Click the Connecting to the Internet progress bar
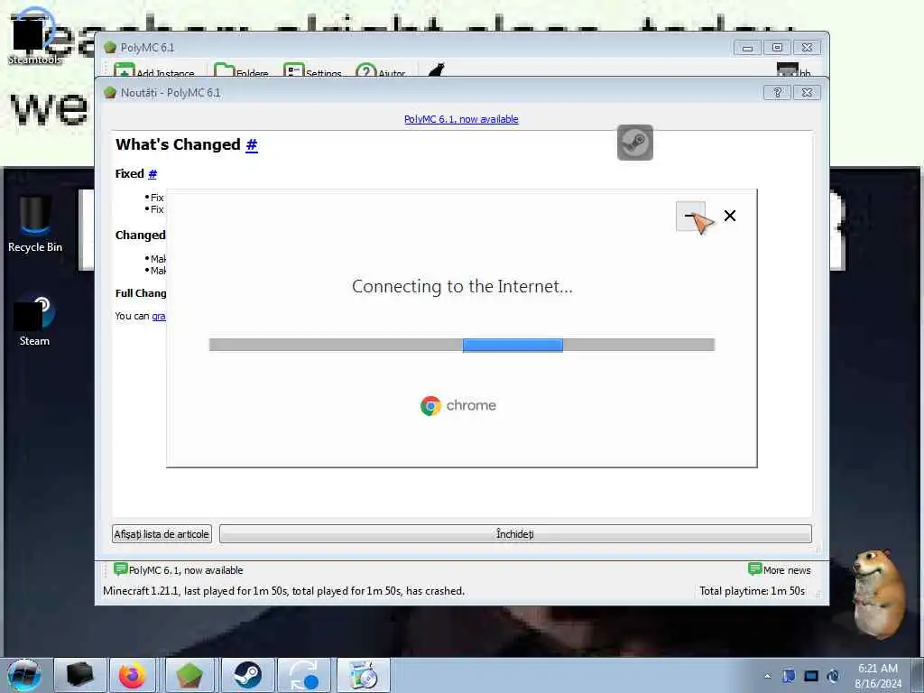 462,345
